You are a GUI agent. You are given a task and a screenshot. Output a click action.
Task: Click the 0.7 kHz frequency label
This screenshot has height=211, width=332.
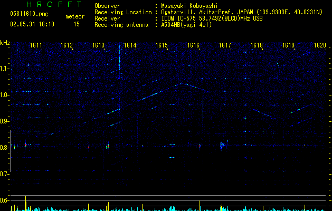(4, 174)
